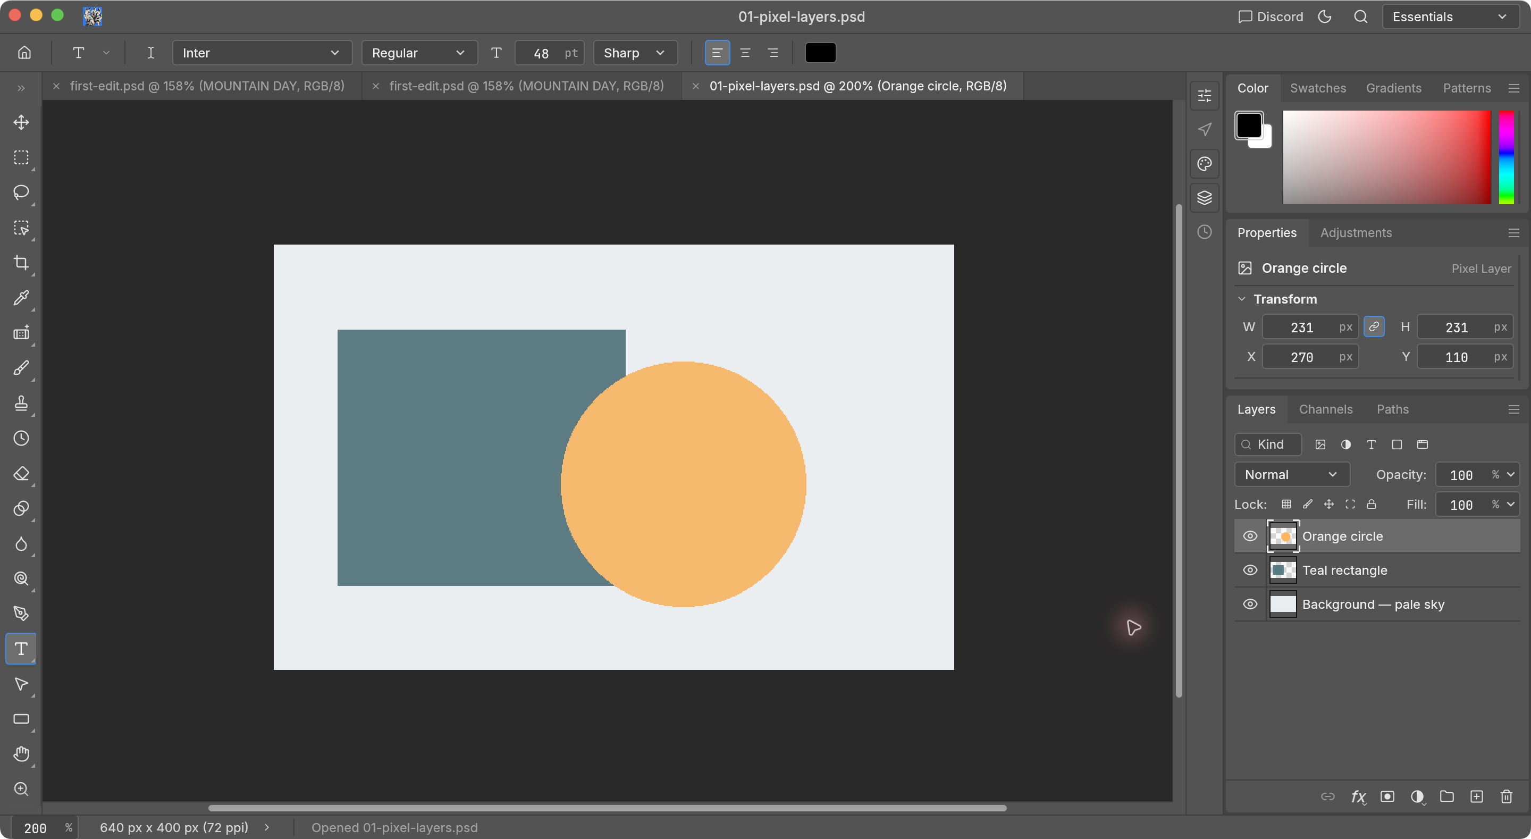Toggle lock all for the layer
The height and width of the screenshot is (839, 1531).
1371,504
